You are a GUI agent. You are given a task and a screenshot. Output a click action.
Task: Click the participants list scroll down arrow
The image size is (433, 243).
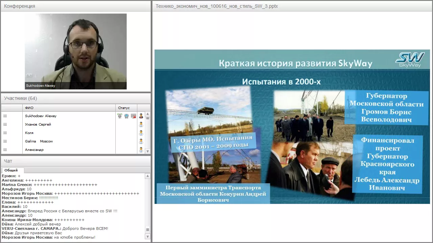click(147, 151)
